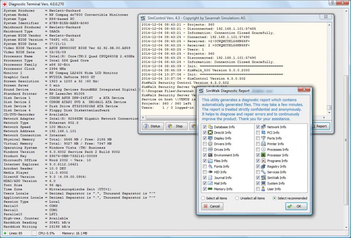Click the SimWalk Info logo icon
This screenshot has height=238, width=351.
click(x=263, y=178)
